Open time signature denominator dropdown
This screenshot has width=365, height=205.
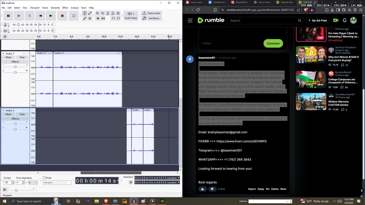pos(33,183)
